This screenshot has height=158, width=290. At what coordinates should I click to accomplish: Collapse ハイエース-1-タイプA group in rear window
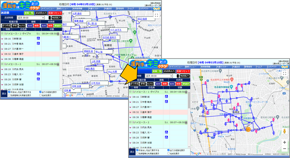coord(2,34)
